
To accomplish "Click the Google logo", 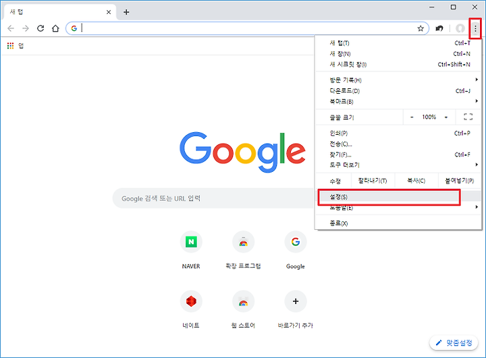I will point(243,152).
